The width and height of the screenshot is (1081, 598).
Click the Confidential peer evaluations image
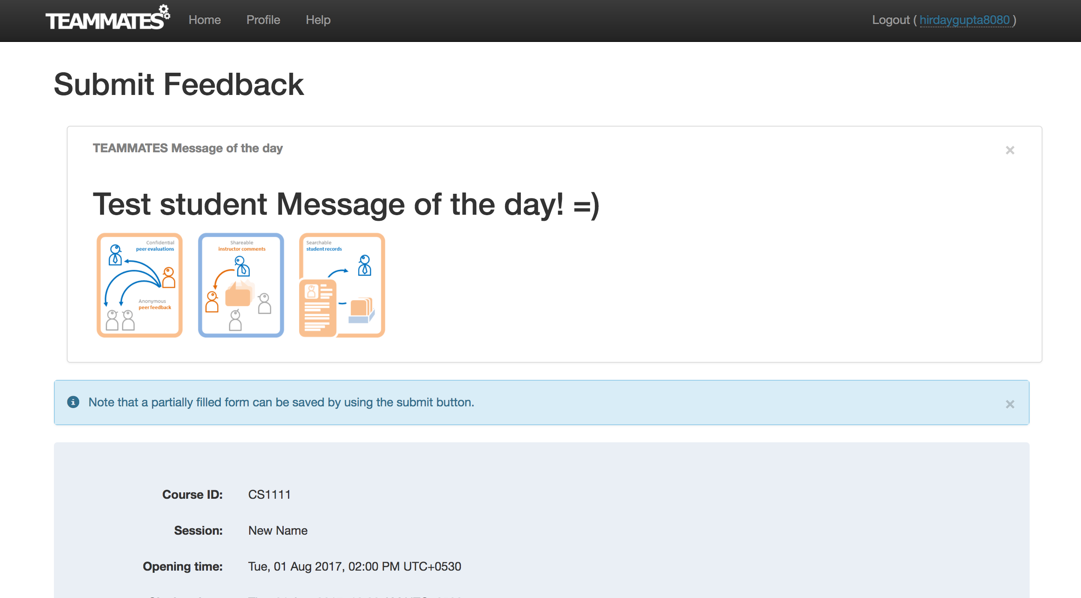(140, 285)
